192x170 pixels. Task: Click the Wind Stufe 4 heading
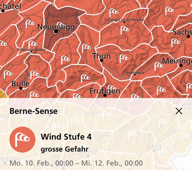(x=66, y=137)
